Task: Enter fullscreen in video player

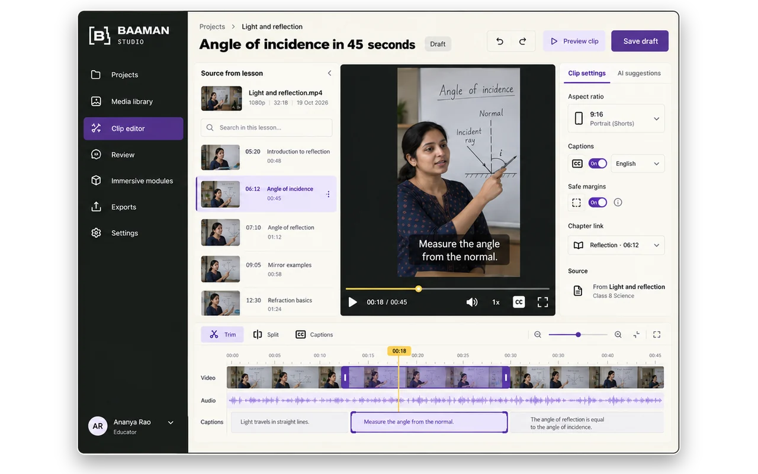Action: [542, 302]
